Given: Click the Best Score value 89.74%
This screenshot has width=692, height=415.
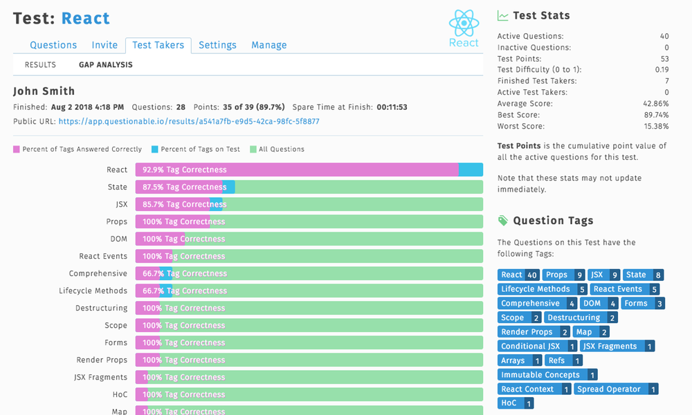Looking at the screenshot, I should 656,115.
